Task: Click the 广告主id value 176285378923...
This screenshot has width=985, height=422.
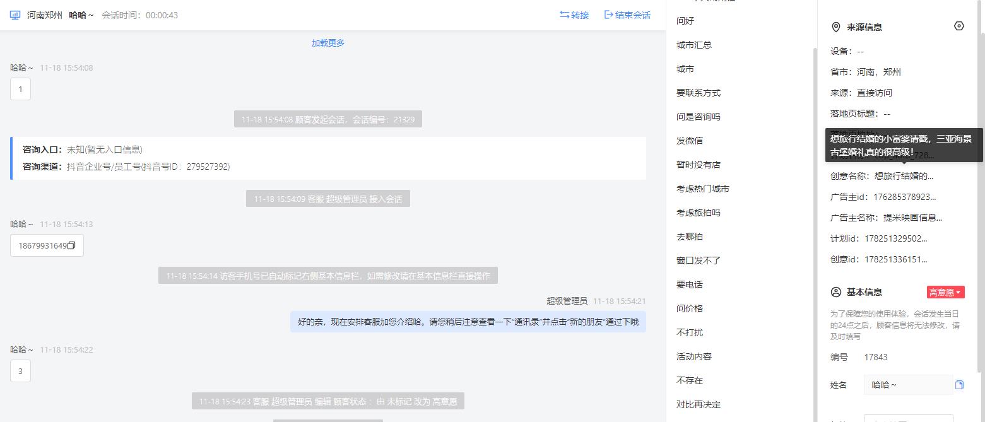Action: 905,197
